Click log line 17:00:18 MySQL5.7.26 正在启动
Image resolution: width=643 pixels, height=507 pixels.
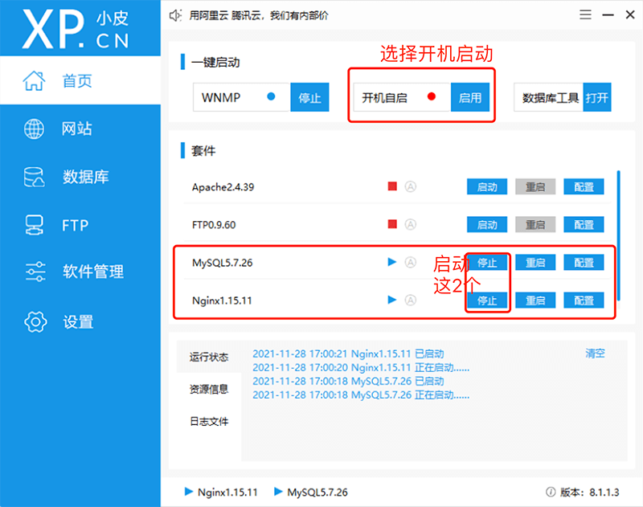361,395
